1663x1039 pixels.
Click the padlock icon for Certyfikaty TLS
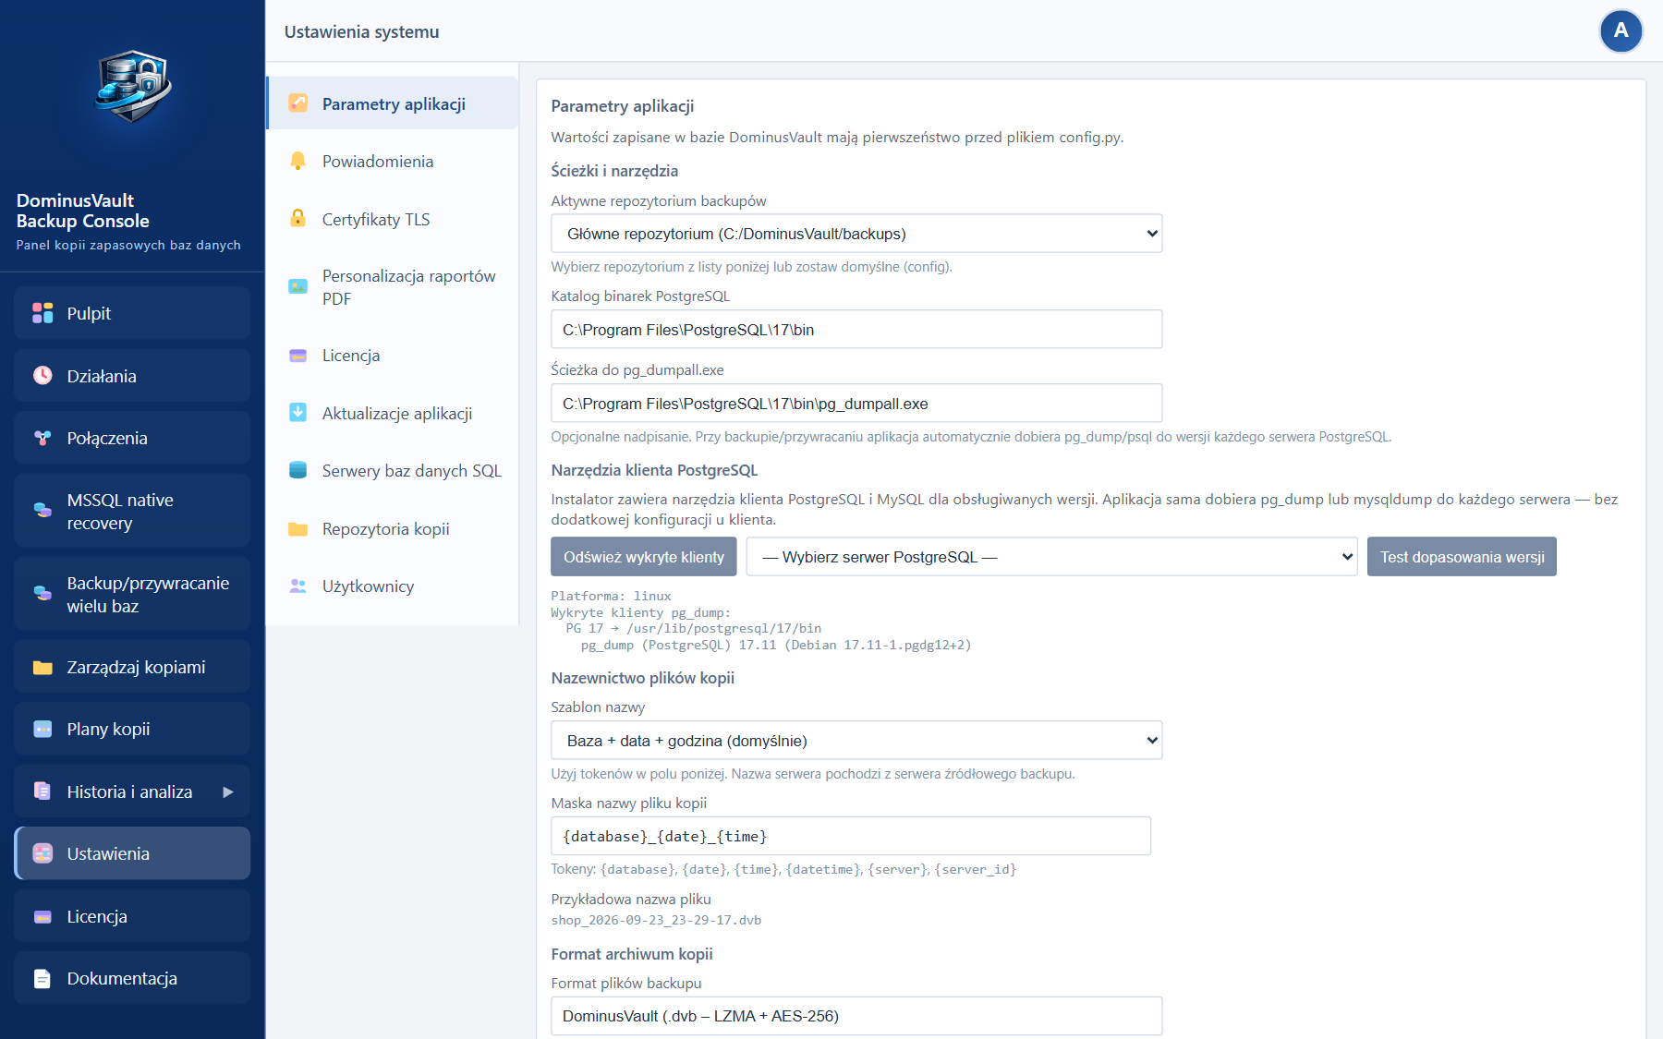coord(297,219)
